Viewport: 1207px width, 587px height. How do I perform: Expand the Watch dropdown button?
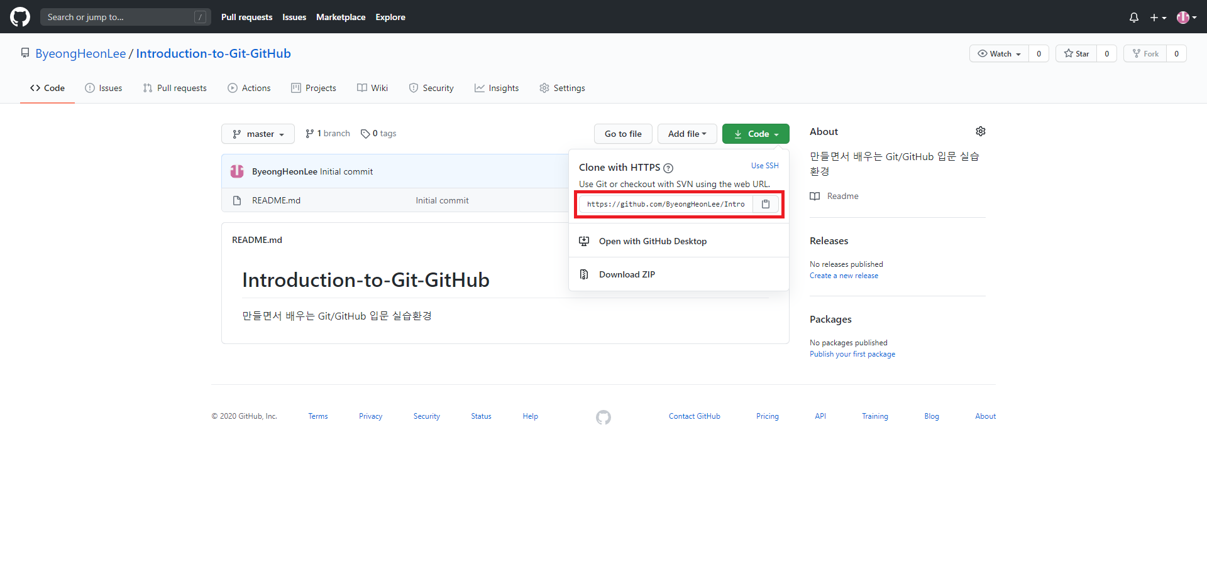(999, 53)
